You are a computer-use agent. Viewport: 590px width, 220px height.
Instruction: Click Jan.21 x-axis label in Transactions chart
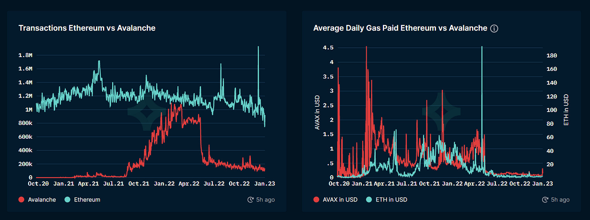[64, 184]
